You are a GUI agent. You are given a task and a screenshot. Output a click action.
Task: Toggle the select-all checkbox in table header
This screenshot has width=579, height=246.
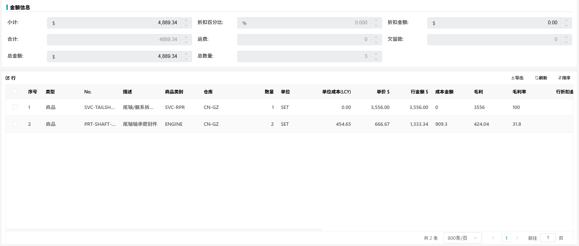[15, 91]
